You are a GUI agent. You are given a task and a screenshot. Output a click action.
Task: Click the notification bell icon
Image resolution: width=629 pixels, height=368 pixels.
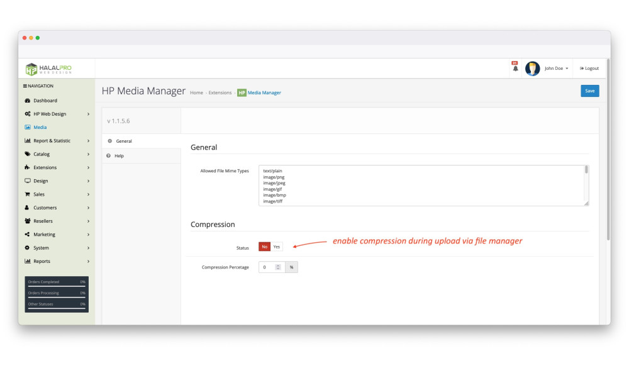515,69
